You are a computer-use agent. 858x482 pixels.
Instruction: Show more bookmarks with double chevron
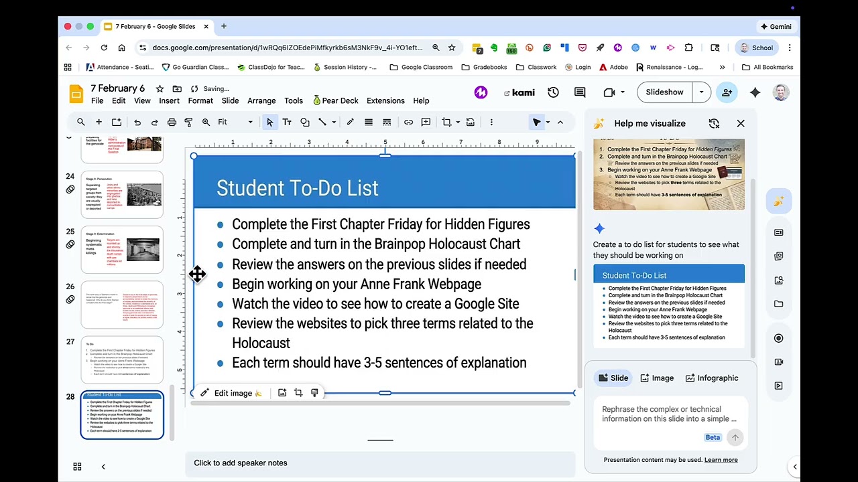click(x=722, y=67)
